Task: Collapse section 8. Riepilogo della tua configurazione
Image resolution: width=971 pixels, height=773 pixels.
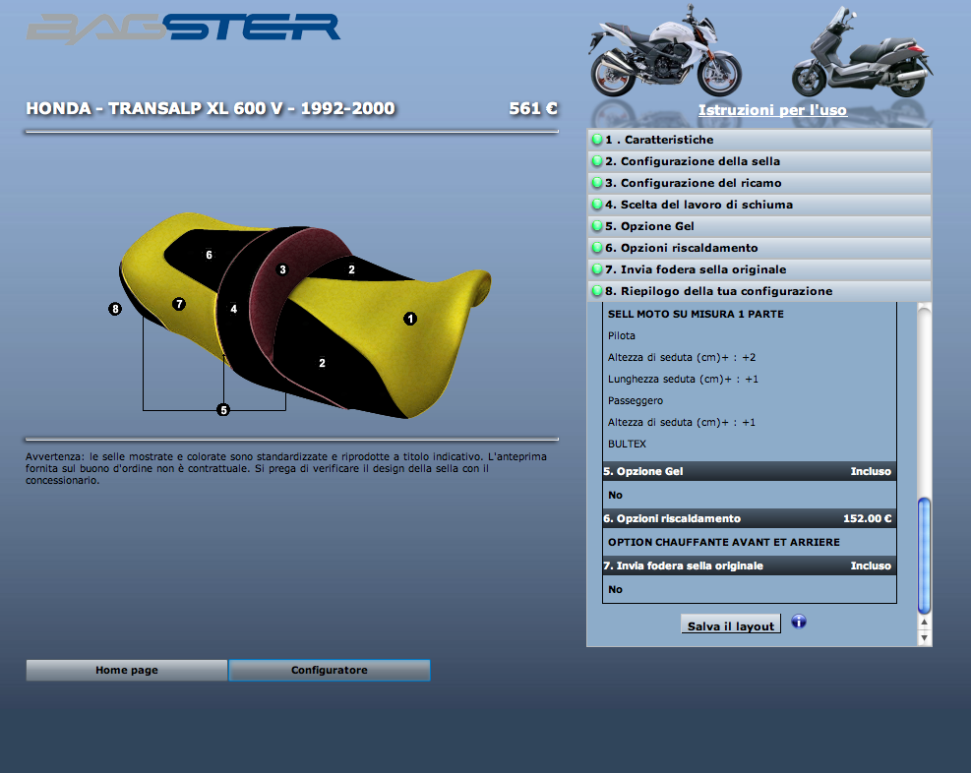Action: click(759, 291)
